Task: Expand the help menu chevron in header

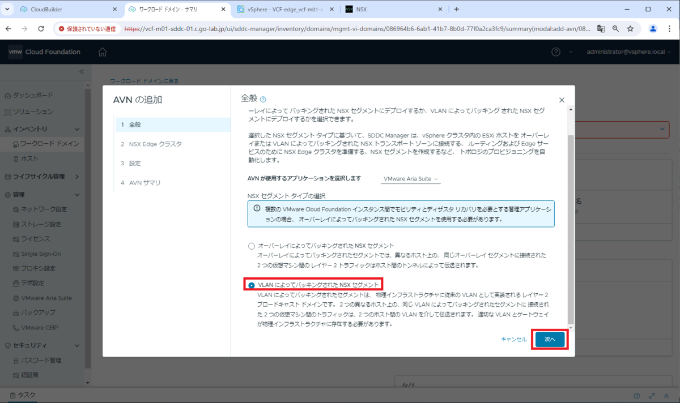Action: pyautogui.click(x=571, y=52)
